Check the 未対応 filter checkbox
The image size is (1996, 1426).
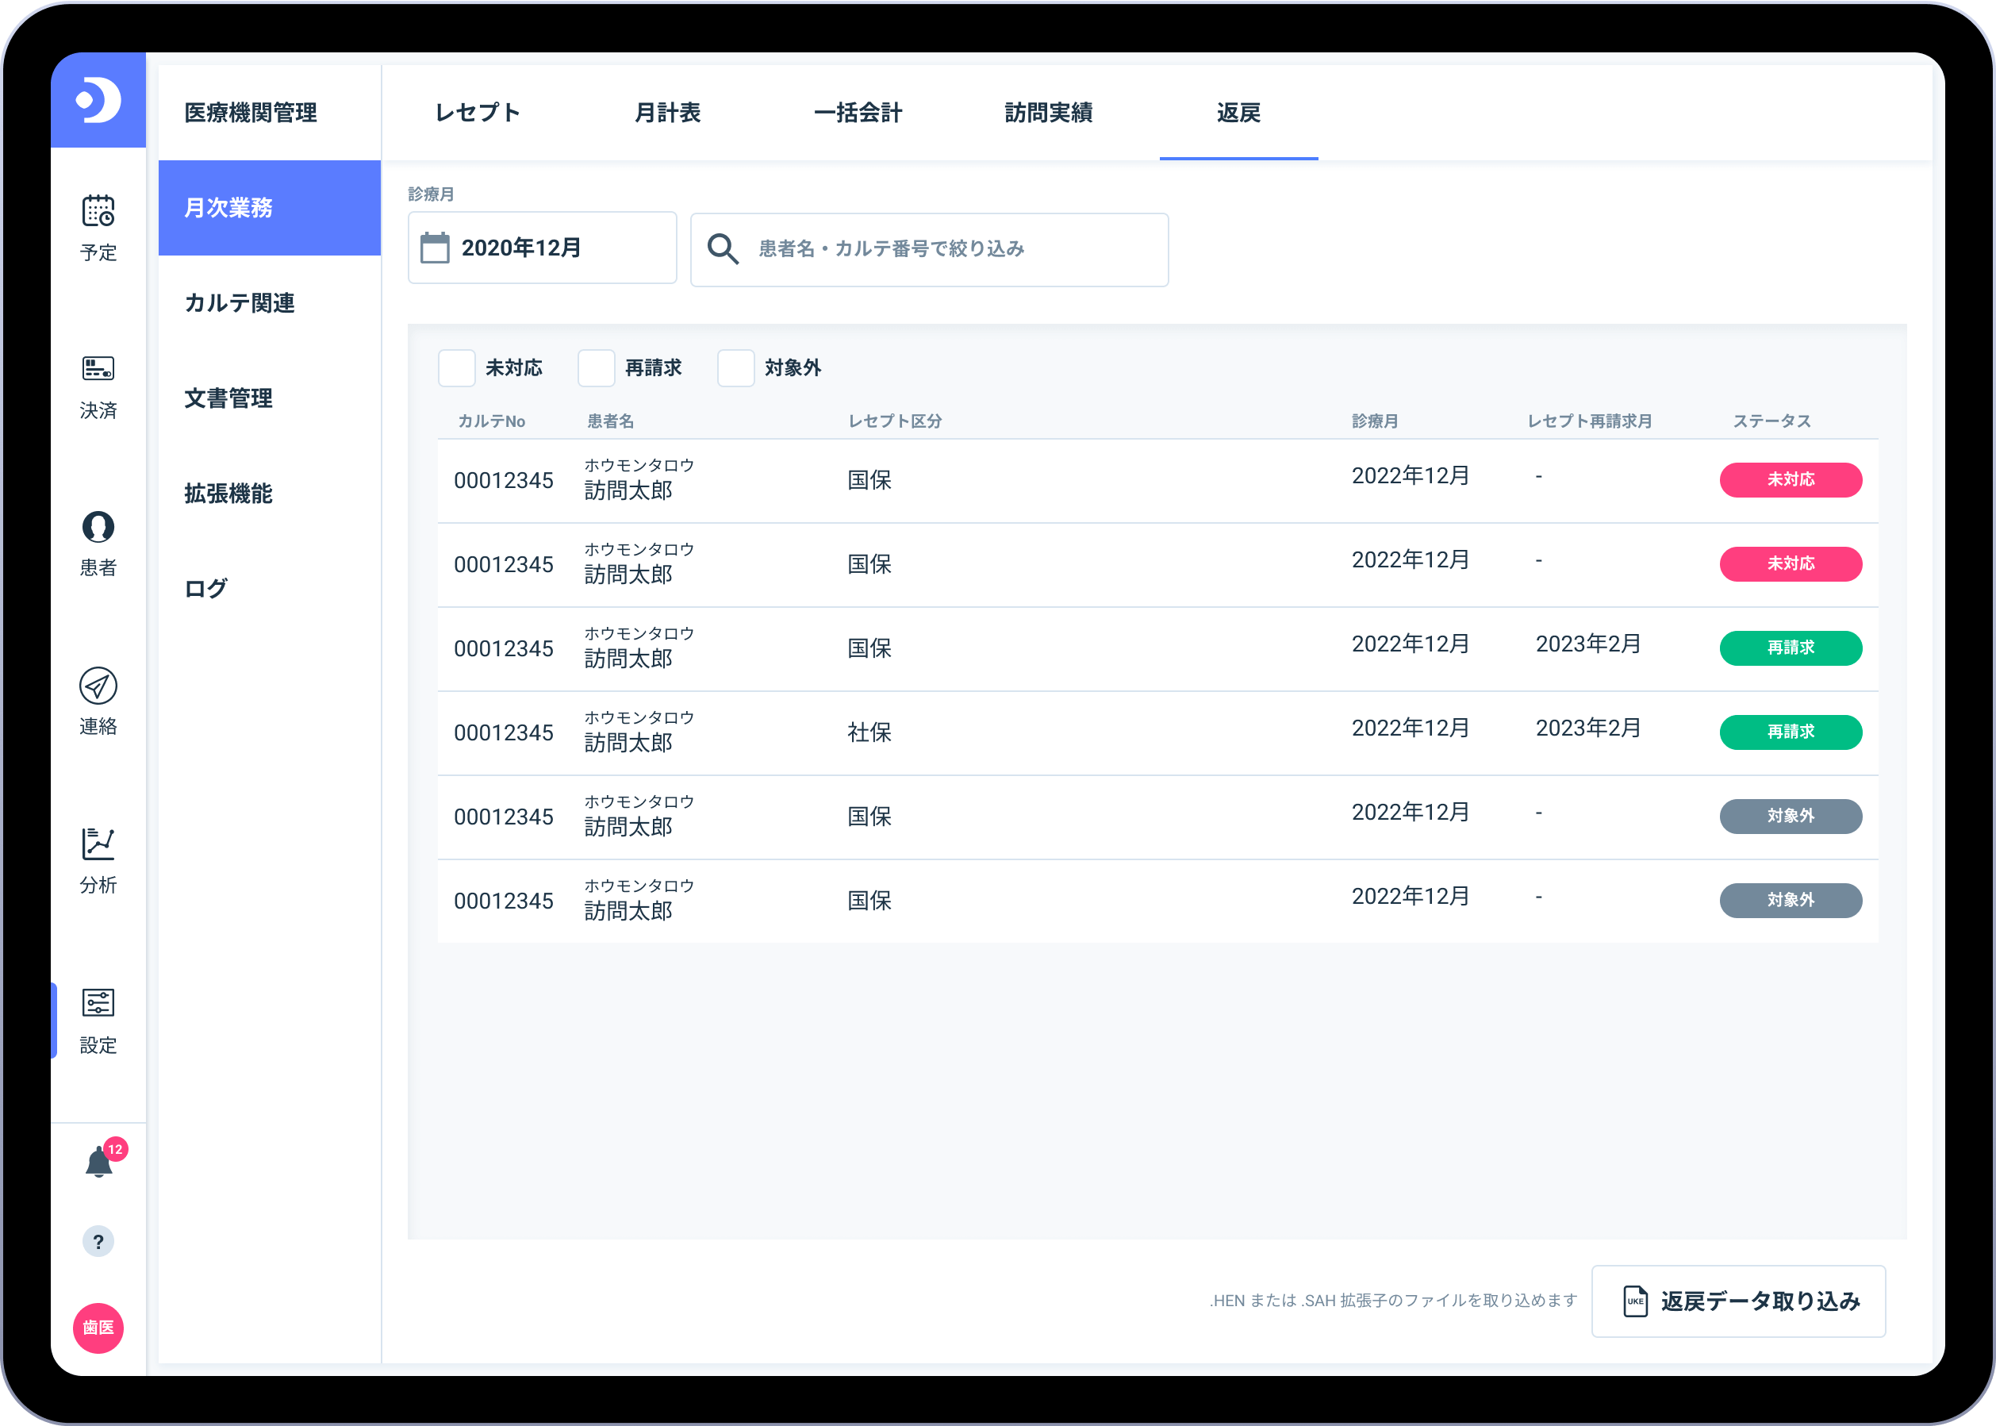[456, 368]
